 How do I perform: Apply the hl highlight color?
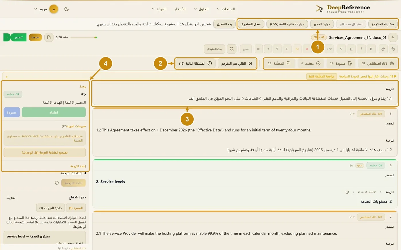(x=297, y=49)
